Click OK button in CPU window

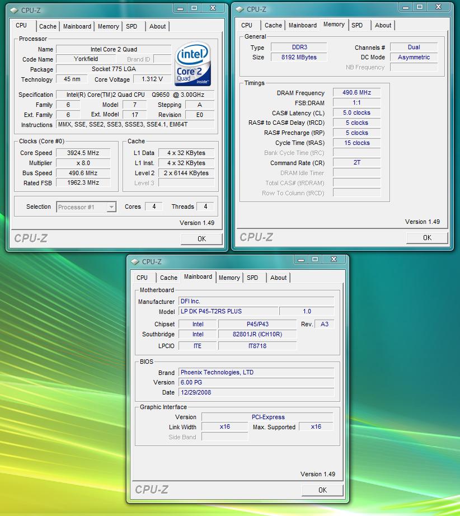tap(201, 239)
